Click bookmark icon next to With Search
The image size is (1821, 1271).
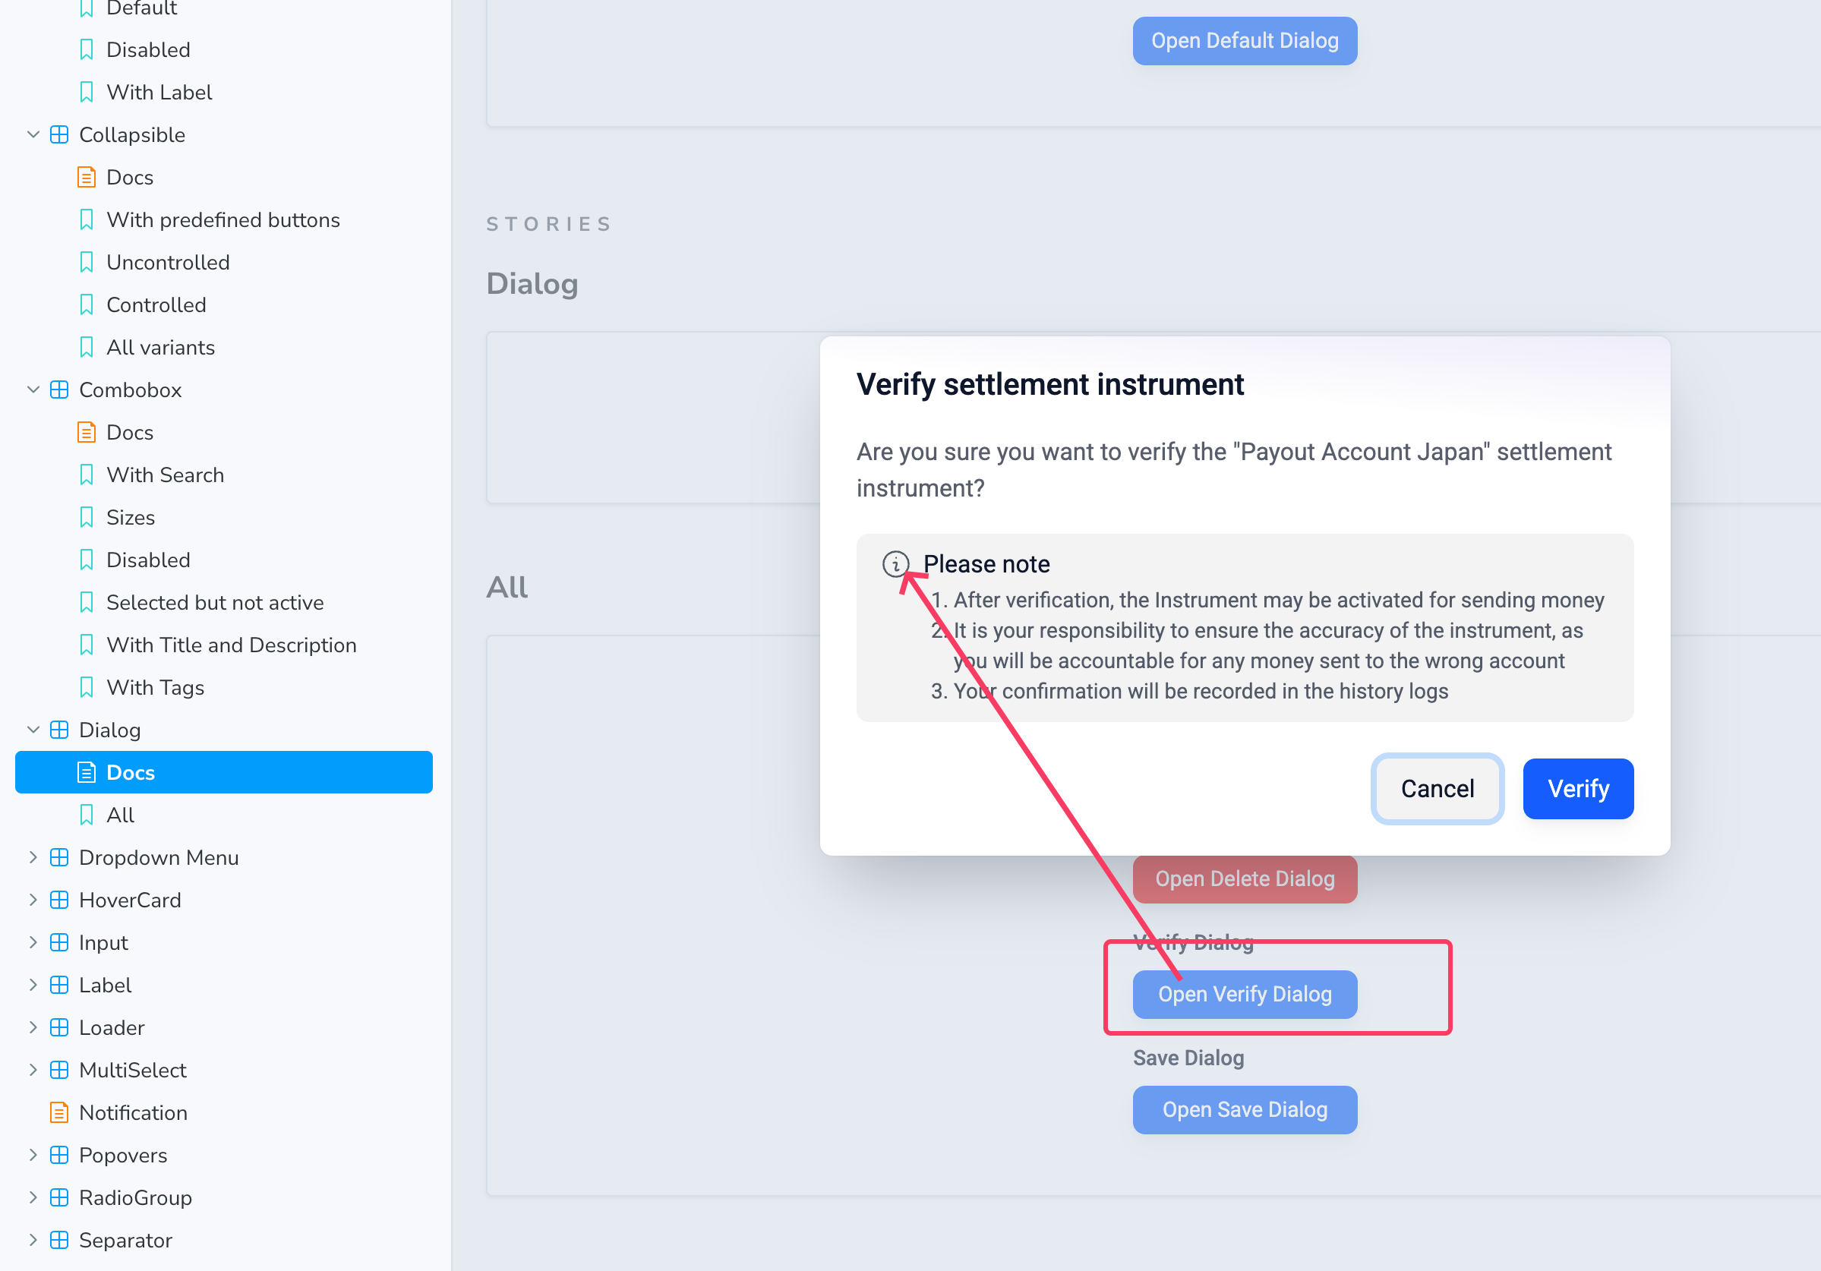coord(87,475)
